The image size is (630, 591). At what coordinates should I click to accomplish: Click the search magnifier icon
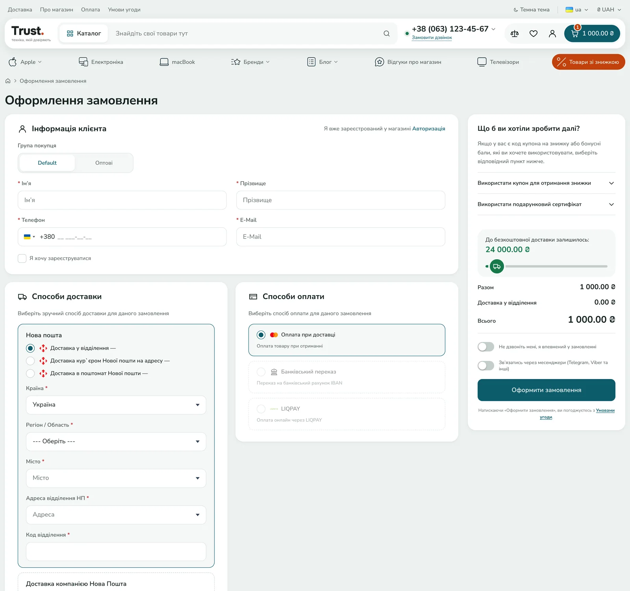pos(387,33)
